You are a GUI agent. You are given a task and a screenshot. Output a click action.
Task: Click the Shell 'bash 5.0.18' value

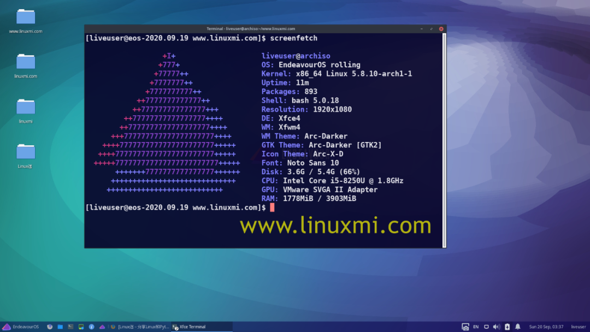[x=315, y=100]
